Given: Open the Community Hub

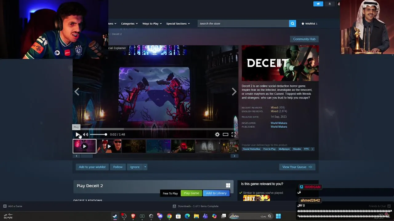Looking at the screenshot, I should tap(304, 39).
